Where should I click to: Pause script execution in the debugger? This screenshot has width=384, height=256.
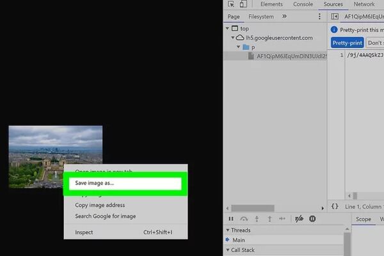[x=231, y=218]
